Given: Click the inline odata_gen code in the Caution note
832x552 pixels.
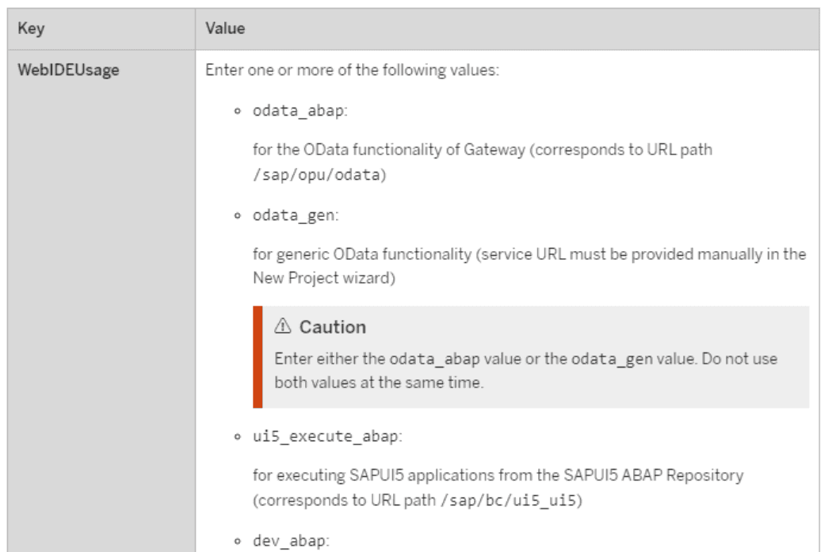Looking at the screenshot, I should (612, 359).
